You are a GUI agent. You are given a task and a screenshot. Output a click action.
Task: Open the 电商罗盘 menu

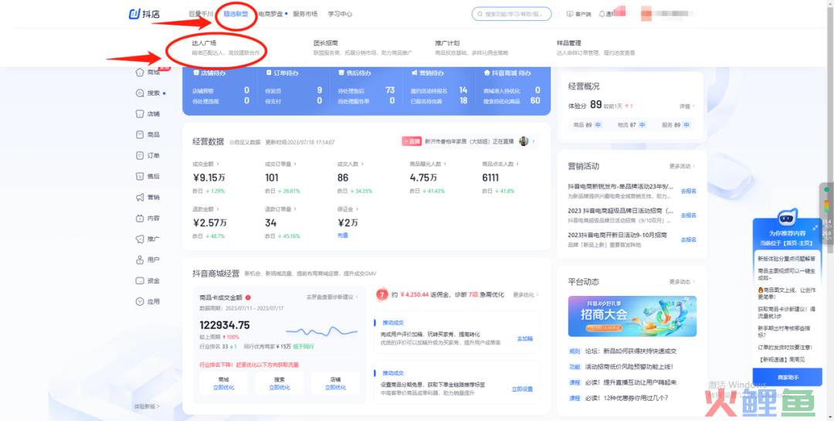pyautogui.click(x=270, y=14)
